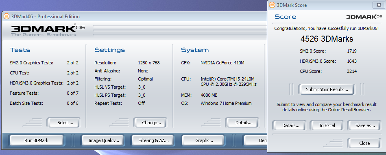Click the 'Intel(R) Core(TM) i5-2410M' text
Screen dimensions: 386x155
coord(227,79)
